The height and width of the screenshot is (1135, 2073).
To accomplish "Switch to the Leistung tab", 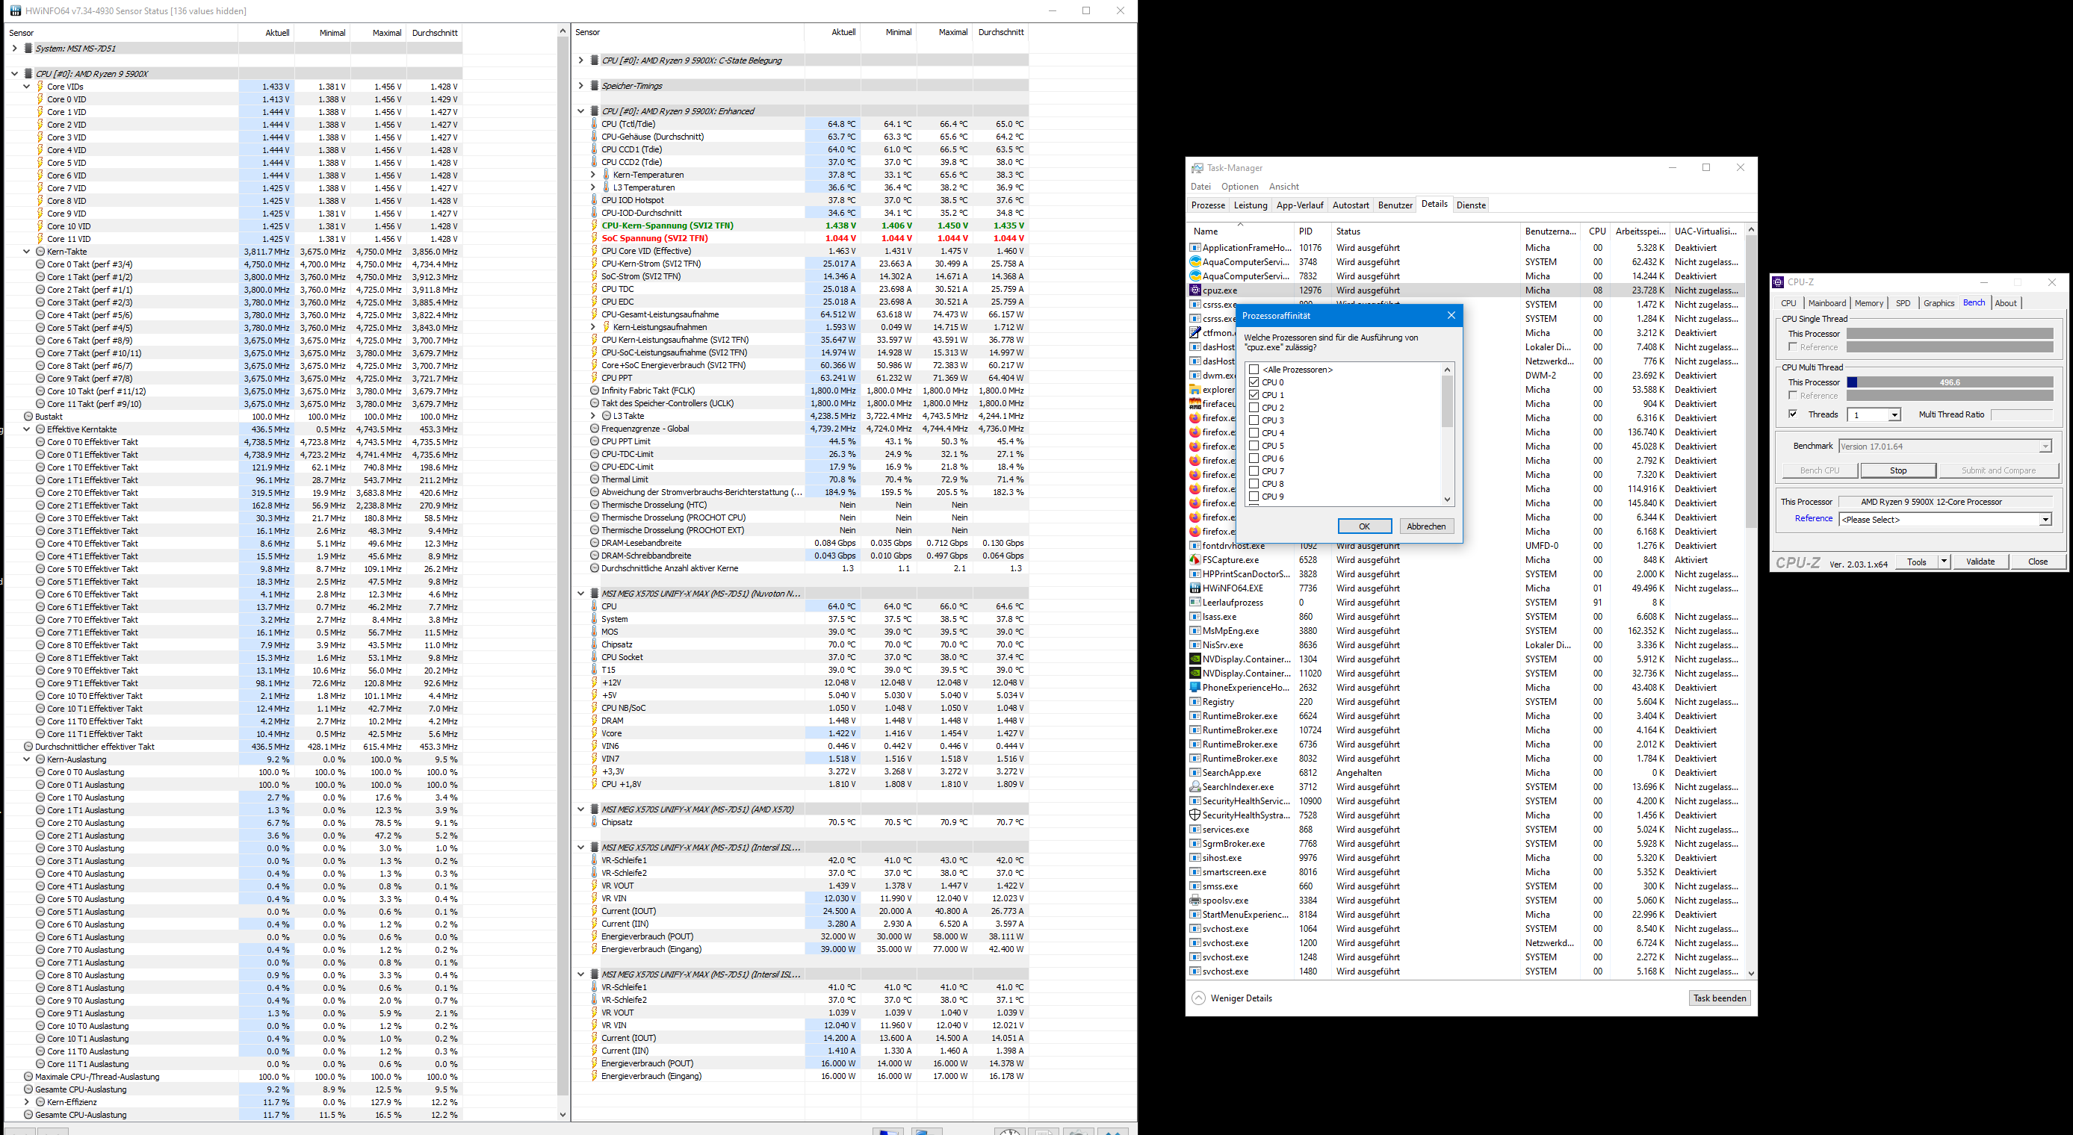I will [1250, 205].
